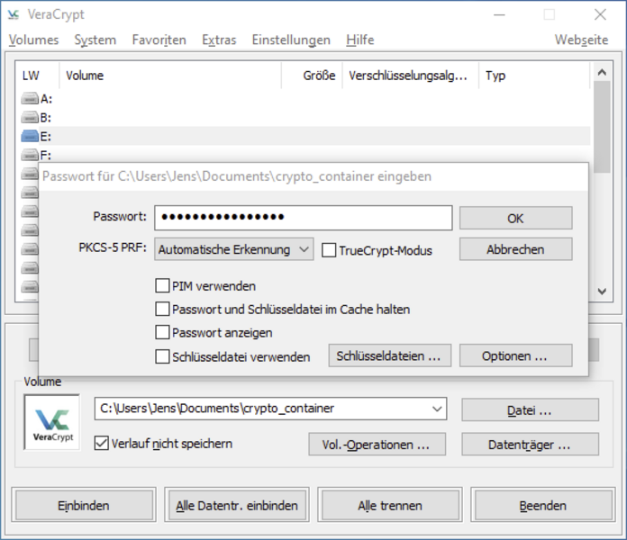Open the Favoriten menu
Viewport: 627px width, 540px height.
click(159, 40)
